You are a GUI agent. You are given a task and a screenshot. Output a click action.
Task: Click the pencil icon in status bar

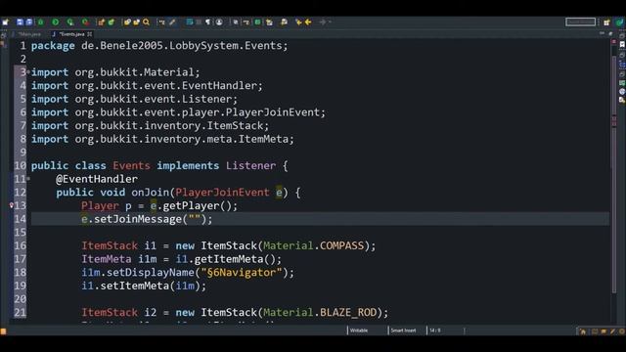tap(613, 331)
